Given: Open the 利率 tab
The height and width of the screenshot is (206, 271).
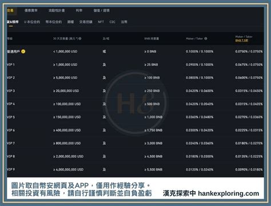Looking at the screenshot, I should [x=79, y=10].
